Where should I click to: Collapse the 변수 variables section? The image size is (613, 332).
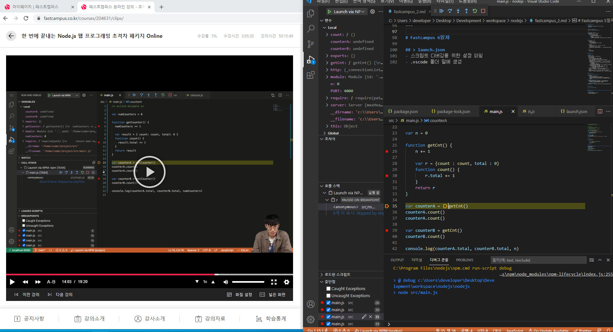(x=351, y=20)
